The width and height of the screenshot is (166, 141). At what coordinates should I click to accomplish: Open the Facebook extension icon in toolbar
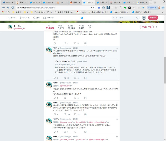pyautogui.click(x=108, y=8)
